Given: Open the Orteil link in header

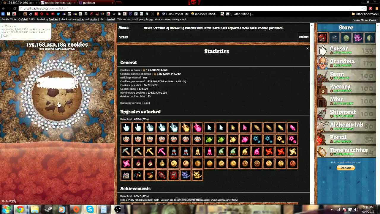Looking at the screenshot, I should pyautogui.click(x=24, y=20).
